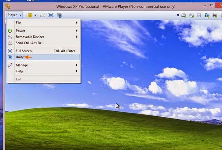
Task: Click the floppy drive device icon
Action: click(199, 15)
